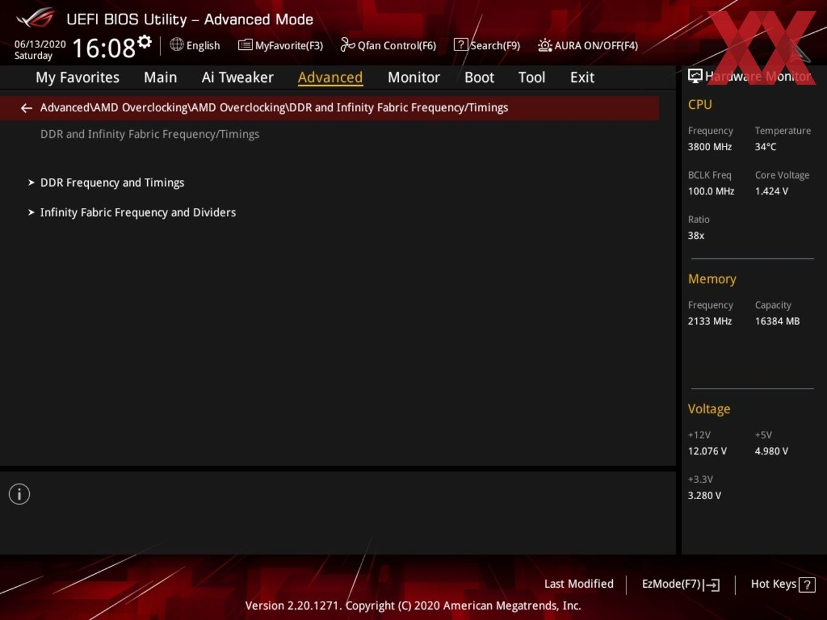Click the Memory Frequency 2133 MHz value
The image size is (827, 620).
click(x=710, y=321)
